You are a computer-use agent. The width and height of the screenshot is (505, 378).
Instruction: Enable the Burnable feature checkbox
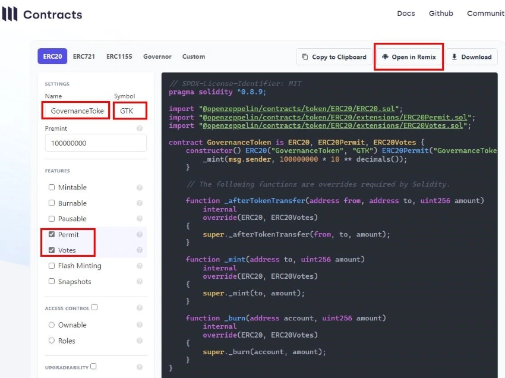pos(52,203)
